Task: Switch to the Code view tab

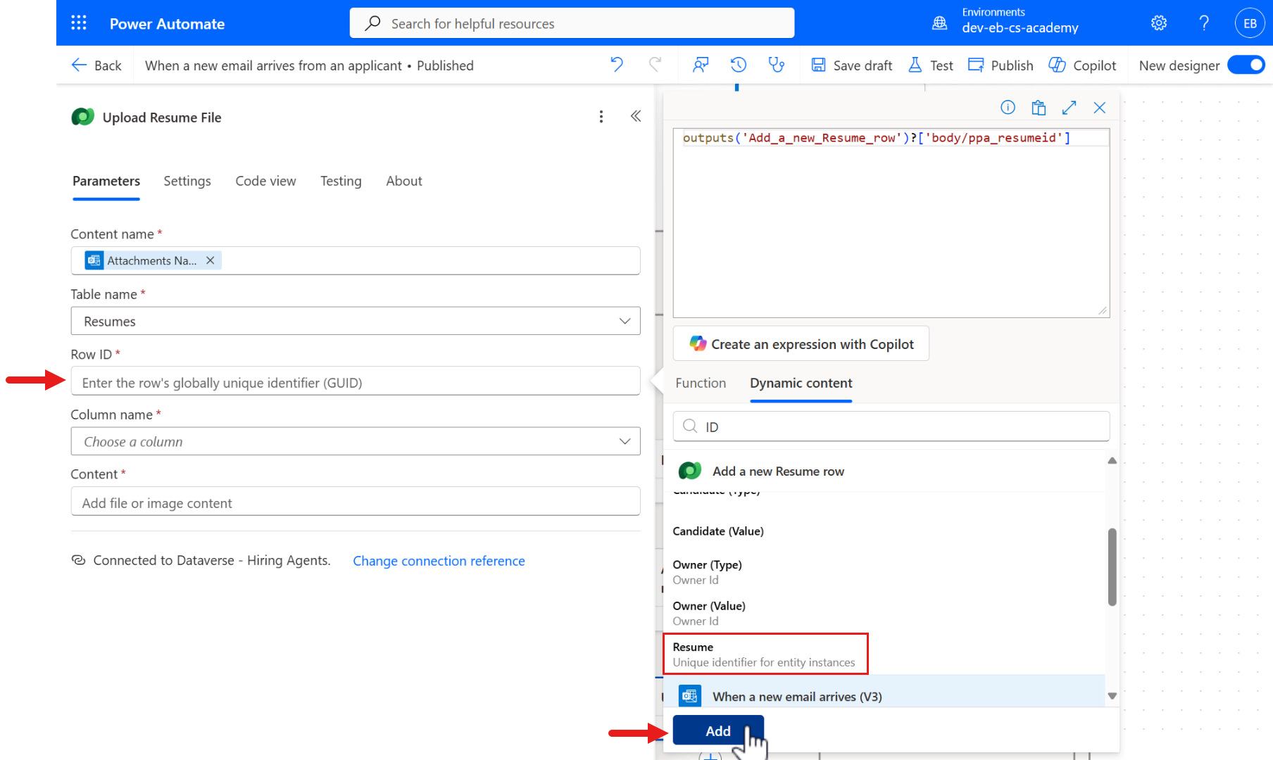Action: (x=265, y=181)
